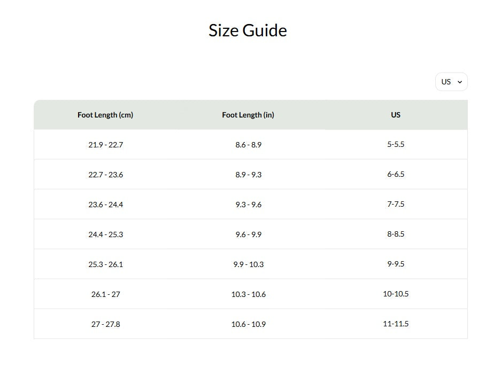
Task: Click the Foot Length (in) column header
Action: 248,114
